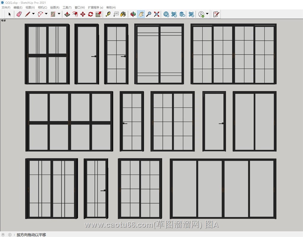This screenshot has width=303, height=237.
Task: Select the Zoom magnifier tool
Action: tap(149, 14)
